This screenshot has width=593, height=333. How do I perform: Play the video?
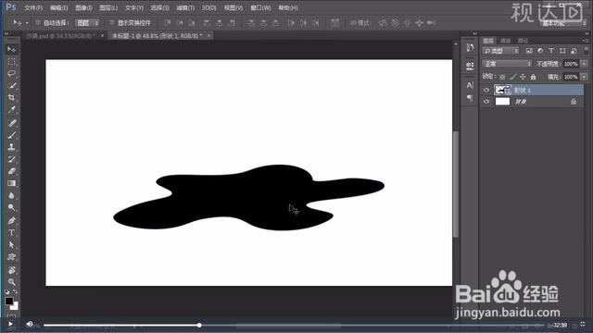point(10,324)
